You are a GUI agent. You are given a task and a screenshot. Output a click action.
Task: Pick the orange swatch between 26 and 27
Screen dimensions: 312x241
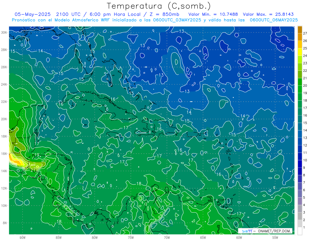coord(300,37)
